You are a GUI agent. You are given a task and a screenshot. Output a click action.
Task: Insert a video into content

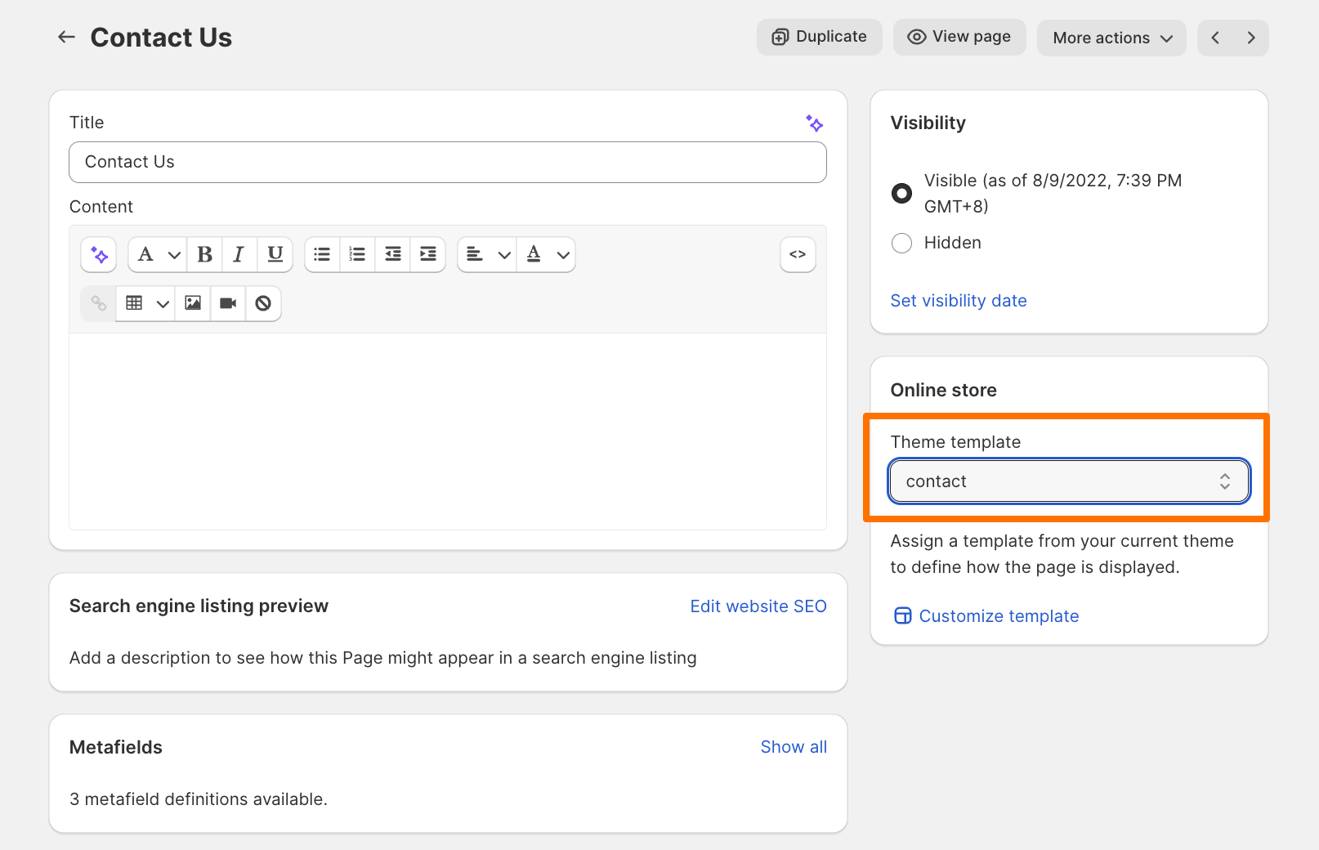click(x=228, y=303)
